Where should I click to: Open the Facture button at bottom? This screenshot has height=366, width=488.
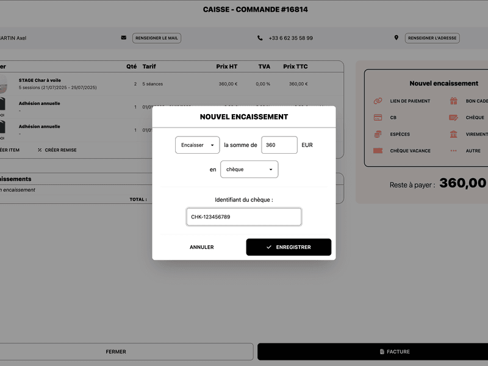click(372, 351)
